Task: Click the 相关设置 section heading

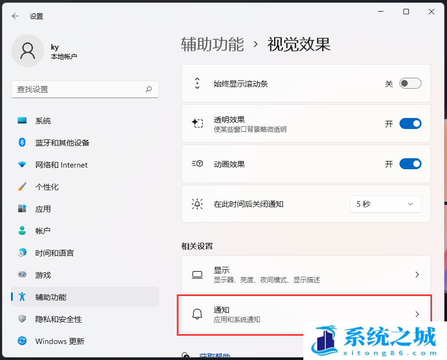Action: [197, 246]
